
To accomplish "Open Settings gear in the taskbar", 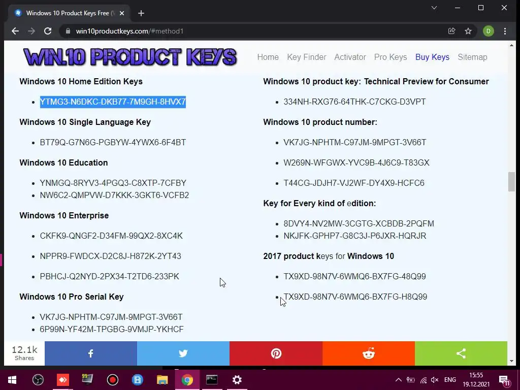I will [x=237, y=380].
